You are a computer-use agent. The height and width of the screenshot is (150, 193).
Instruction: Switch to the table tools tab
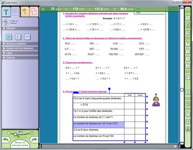coord(15,12)
